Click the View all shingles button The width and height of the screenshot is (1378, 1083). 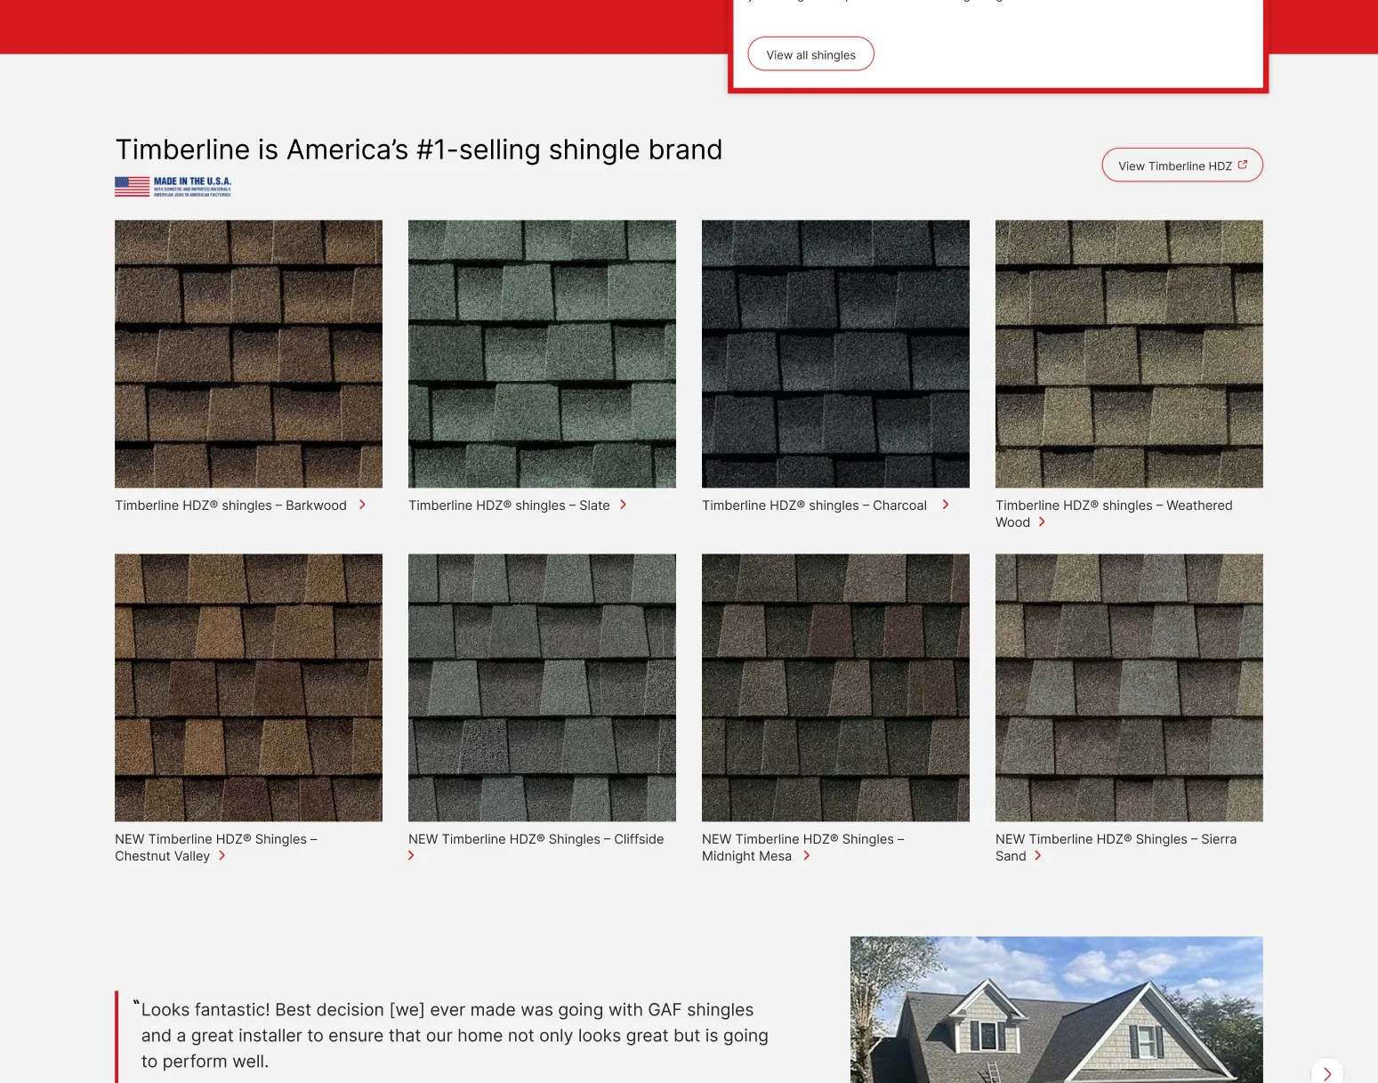tap(810, 54)
